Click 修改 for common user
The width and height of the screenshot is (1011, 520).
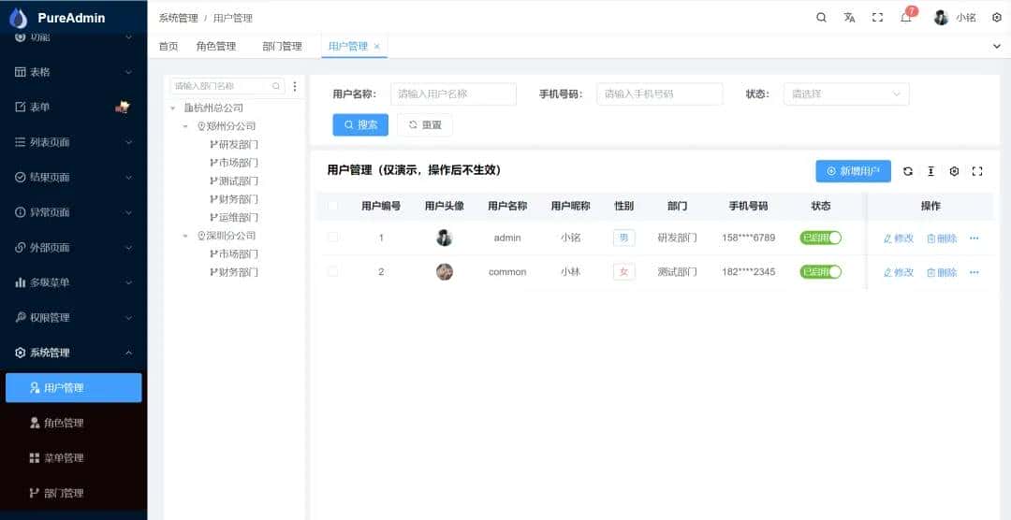(899, 272)
